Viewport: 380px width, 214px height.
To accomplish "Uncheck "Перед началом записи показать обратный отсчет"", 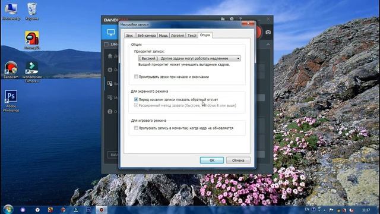I will pyautogui.click(x=136, y=99).
